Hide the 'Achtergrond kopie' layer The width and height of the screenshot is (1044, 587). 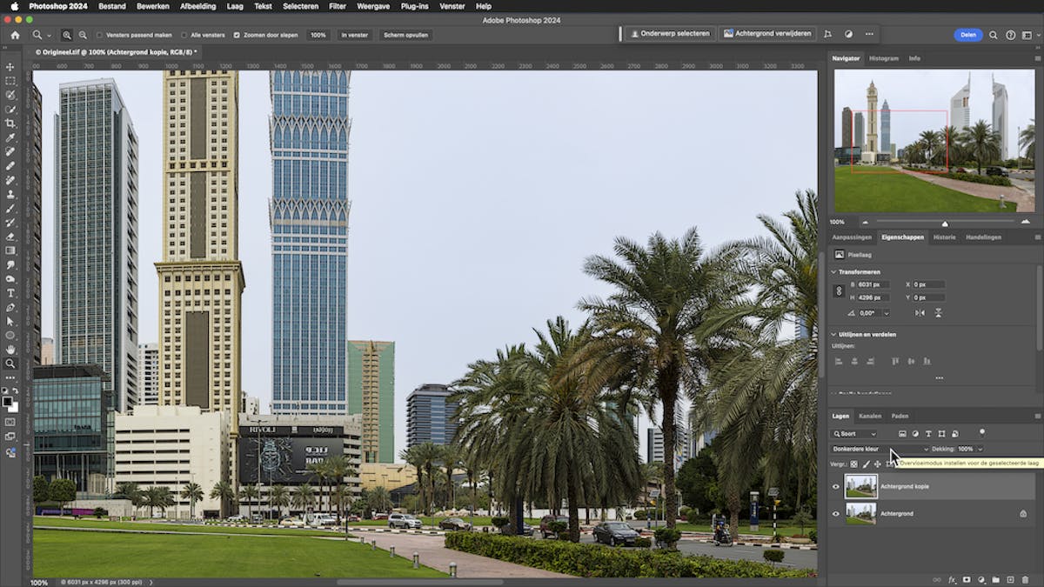click(836, 486)
